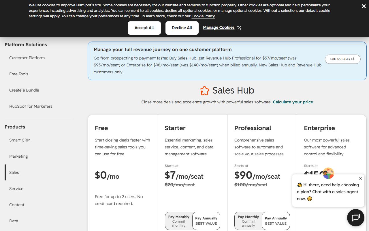Screen dimensions: 369x231
Task: Click the Starter plan heading
Action: [x=175, y=128]
